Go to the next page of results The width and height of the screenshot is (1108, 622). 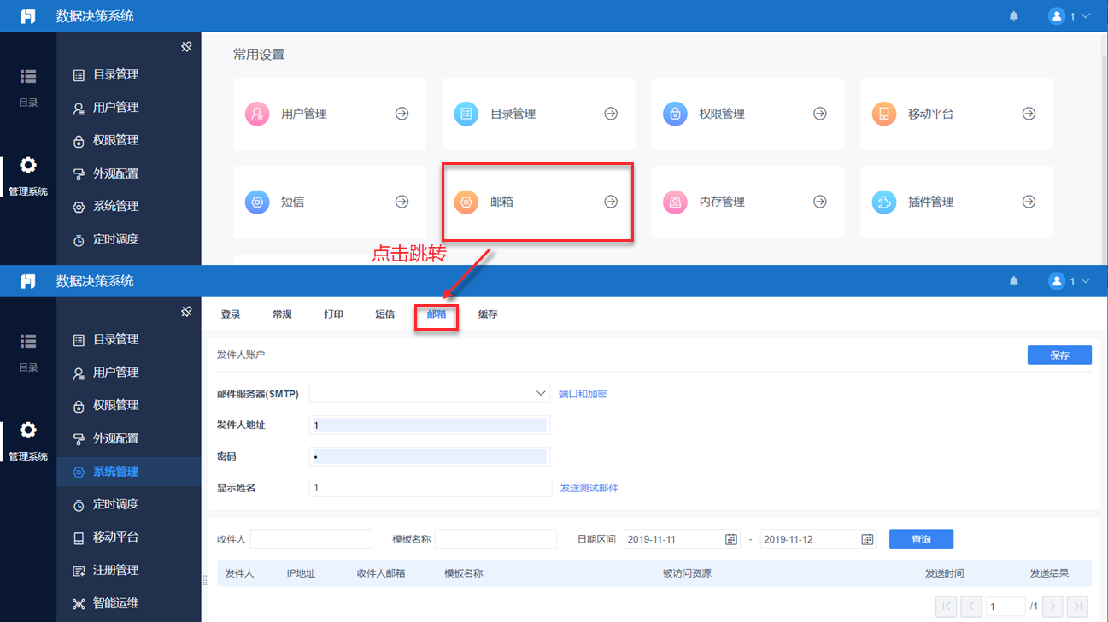pos(1052,606)
